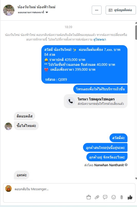Viewport: 137px width, 207px height.
Task: Send a thumbs-up like
Action: 130,197
